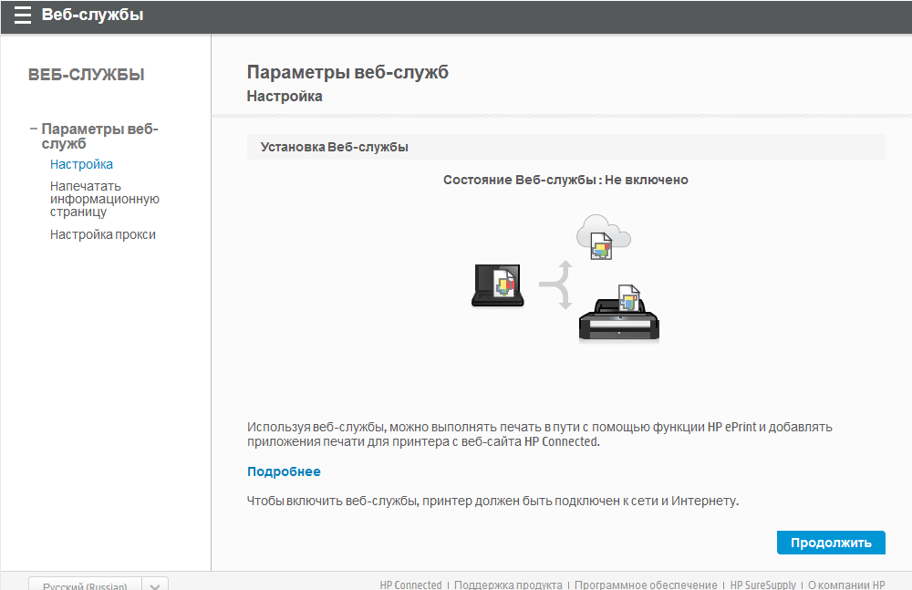Open Поддержка продукта footer link

click(508, 585)
